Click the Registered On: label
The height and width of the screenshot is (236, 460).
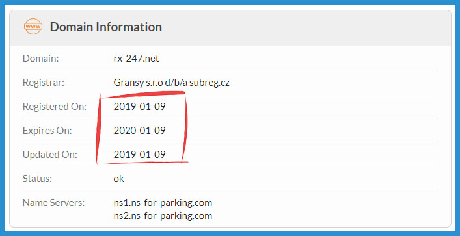55,107
